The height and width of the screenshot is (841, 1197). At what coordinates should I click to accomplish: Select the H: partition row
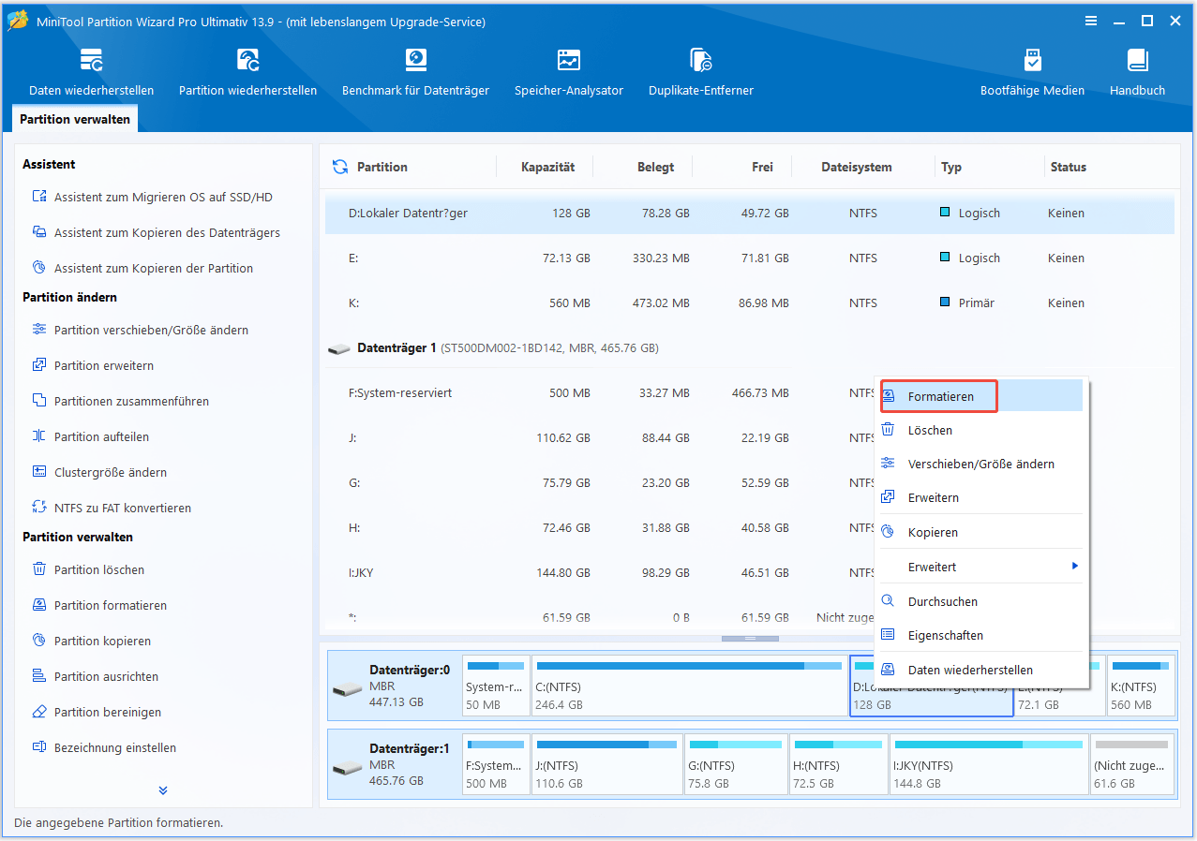point(600,527)
